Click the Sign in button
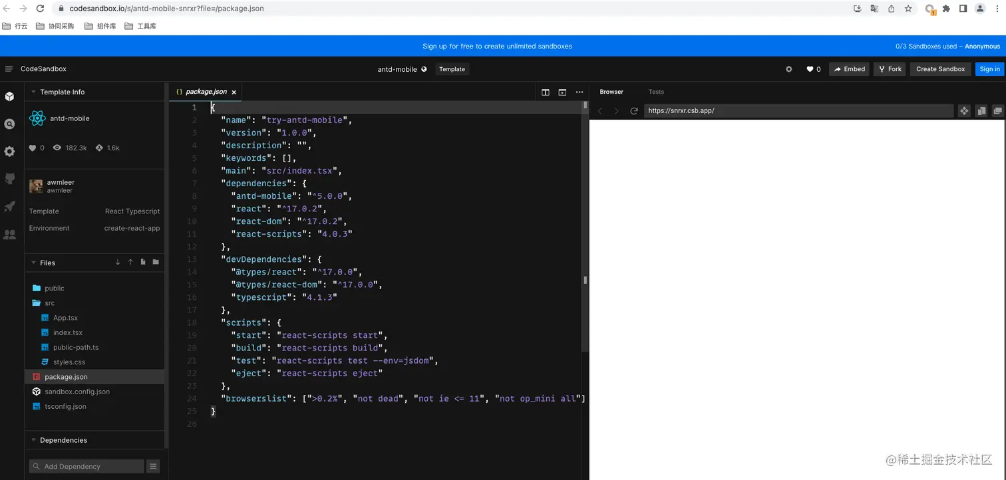1006x480 pixels. (990, 69)
